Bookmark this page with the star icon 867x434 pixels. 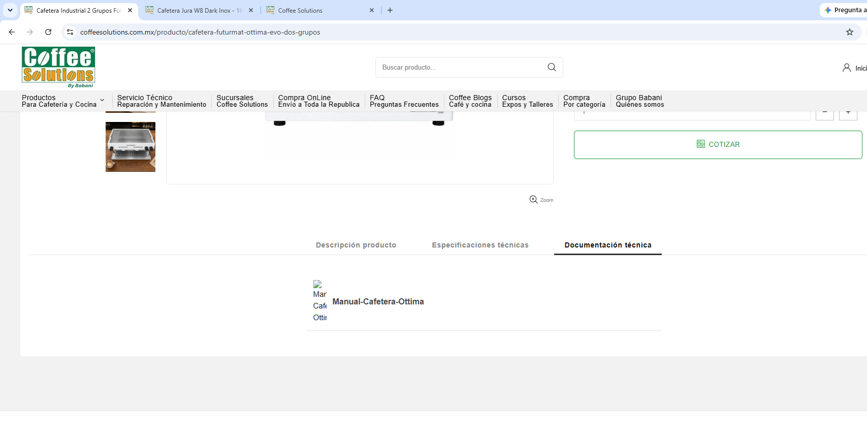click(850, 32)
